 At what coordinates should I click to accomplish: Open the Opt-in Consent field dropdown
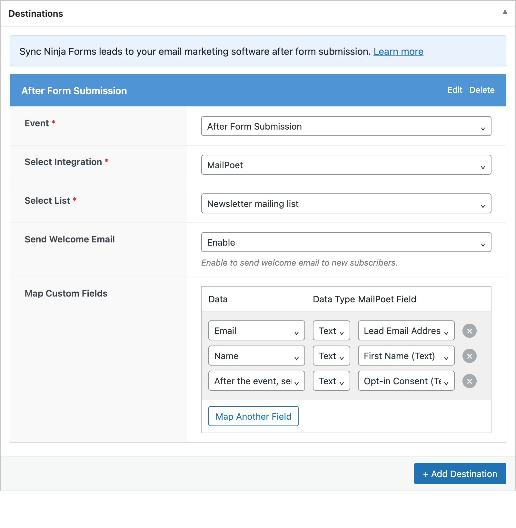tap(406, 381)
